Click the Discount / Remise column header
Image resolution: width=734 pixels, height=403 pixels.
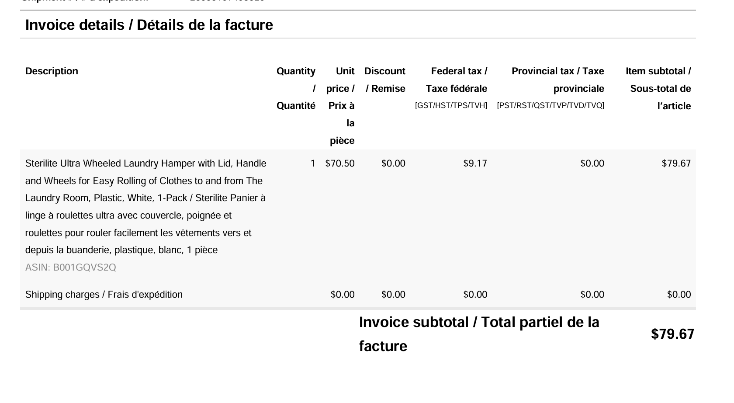(x=385, y=80)
